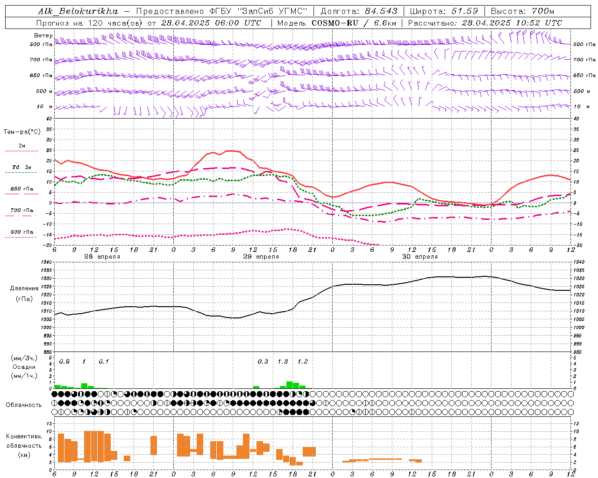
Task: Click the Ветер wind panel label
Action: tap(43, 35)
